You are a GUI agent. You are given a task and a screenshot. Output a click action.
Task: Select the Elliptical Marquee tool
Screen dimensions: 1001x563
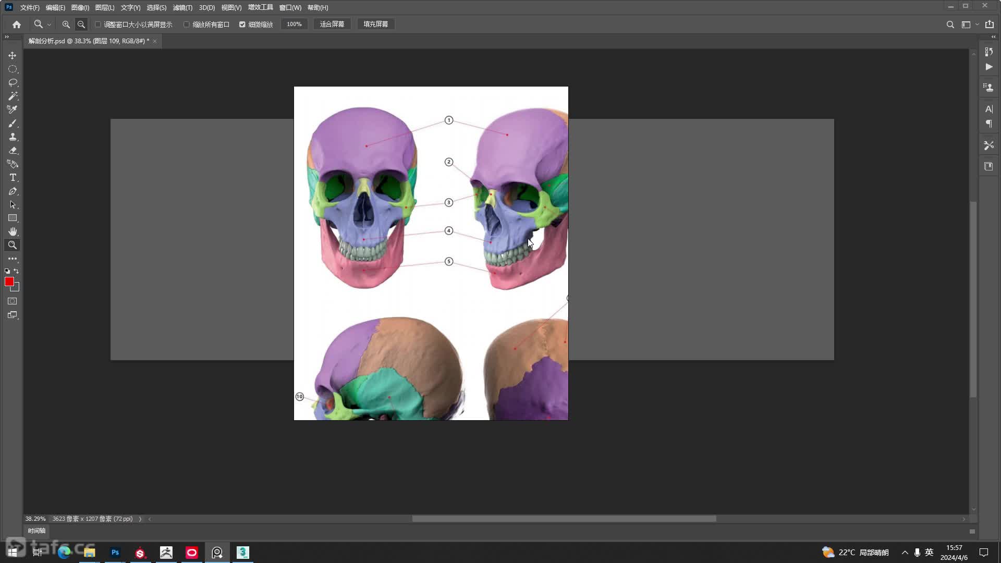tap(13, 69)
